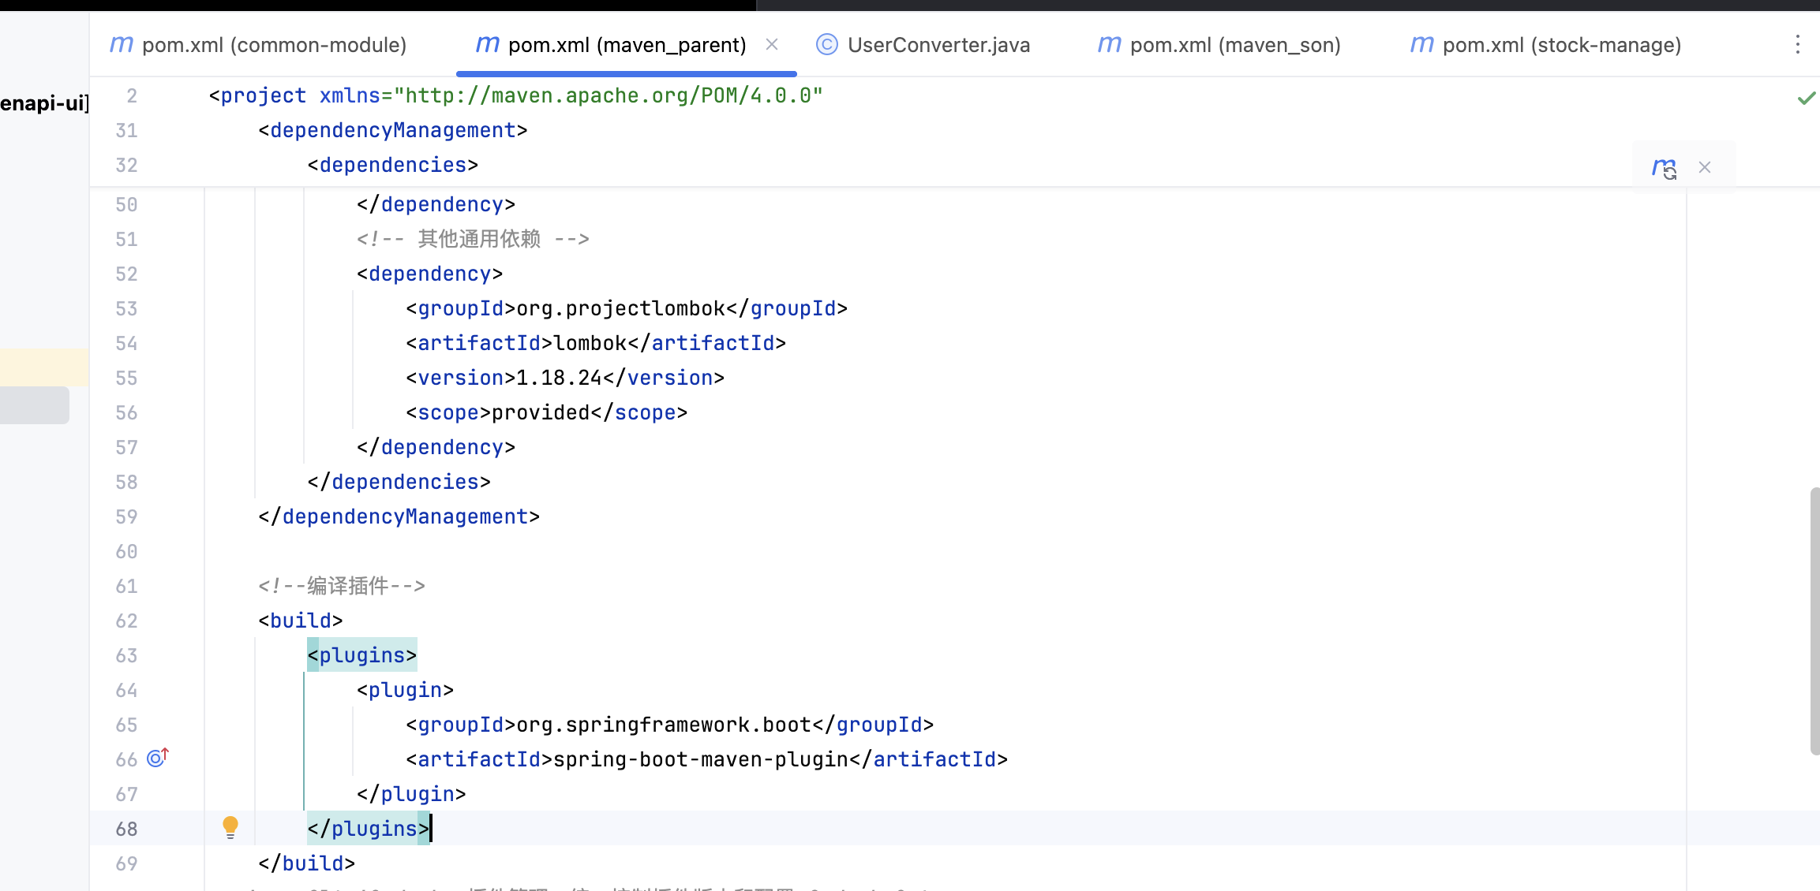Click the yellow lightbulb intention icon
The height and width of the screenshot is (891, 1820).
click(x=230, y=826)
